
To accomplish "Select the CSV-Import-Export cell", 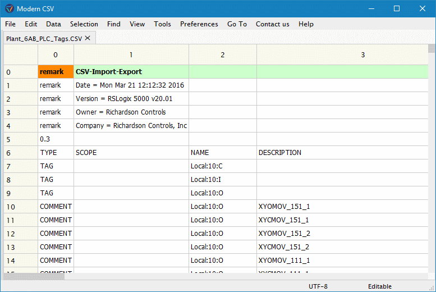I will [131, 72].
